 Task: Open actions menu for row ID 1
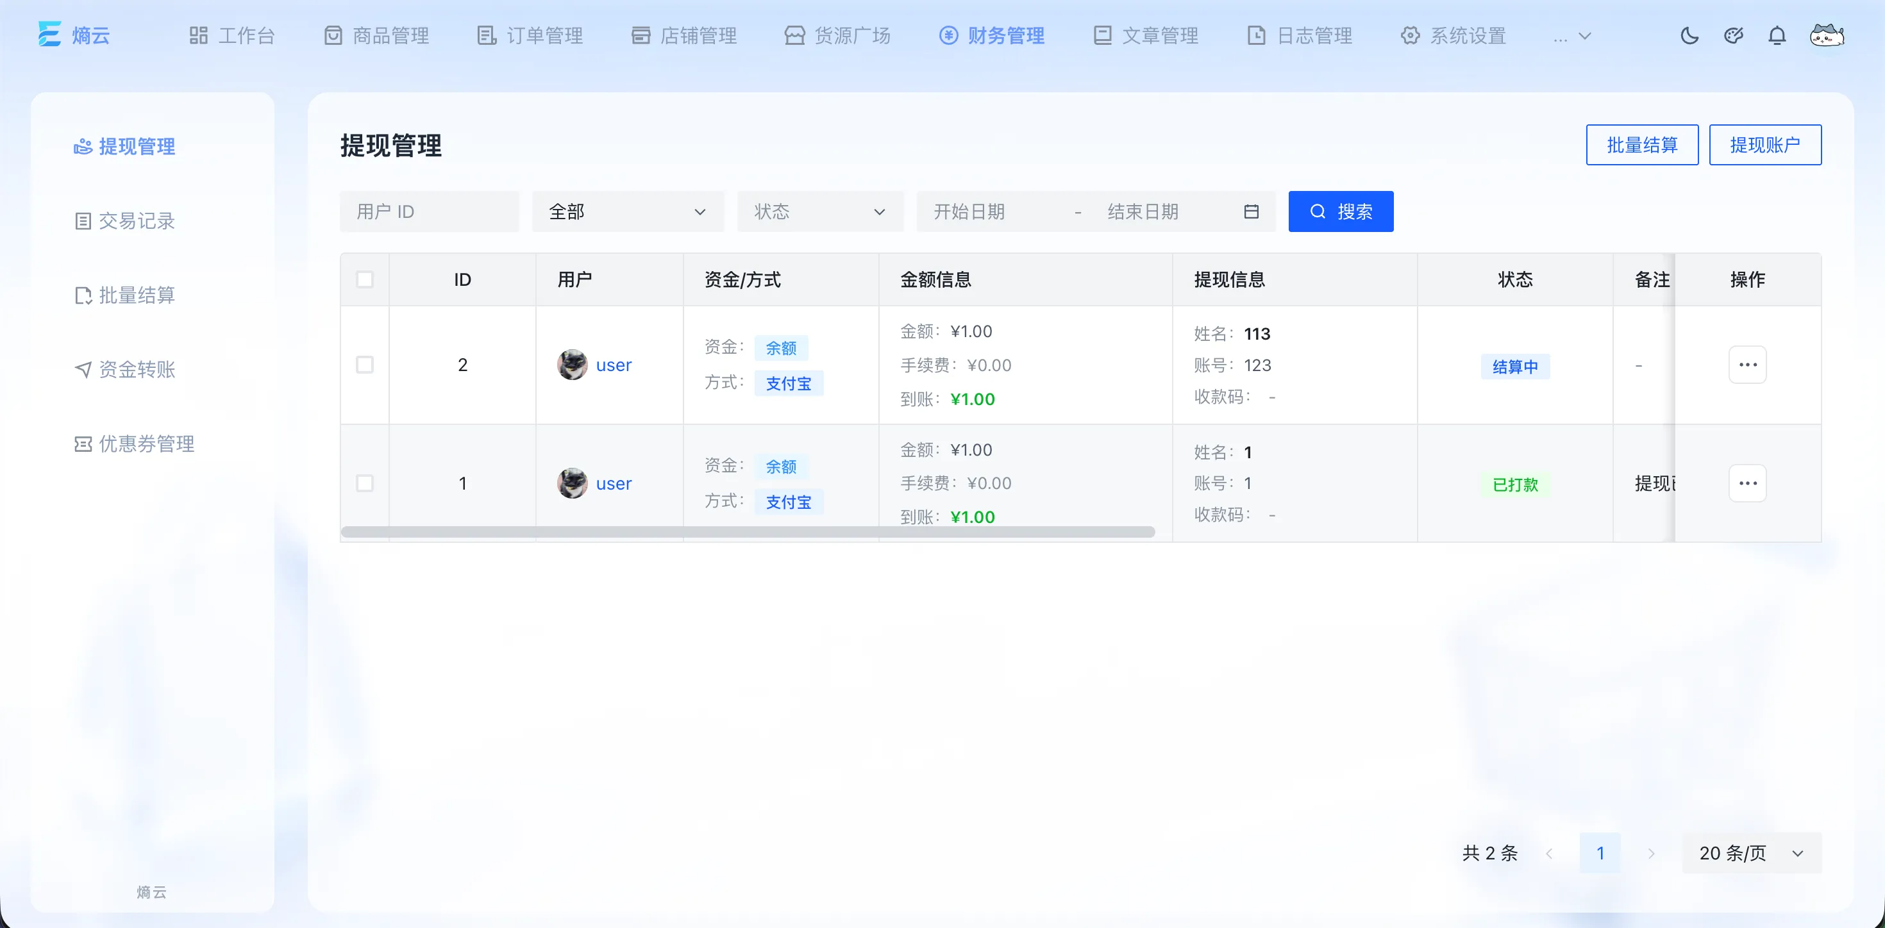(x=1747, y=483)
